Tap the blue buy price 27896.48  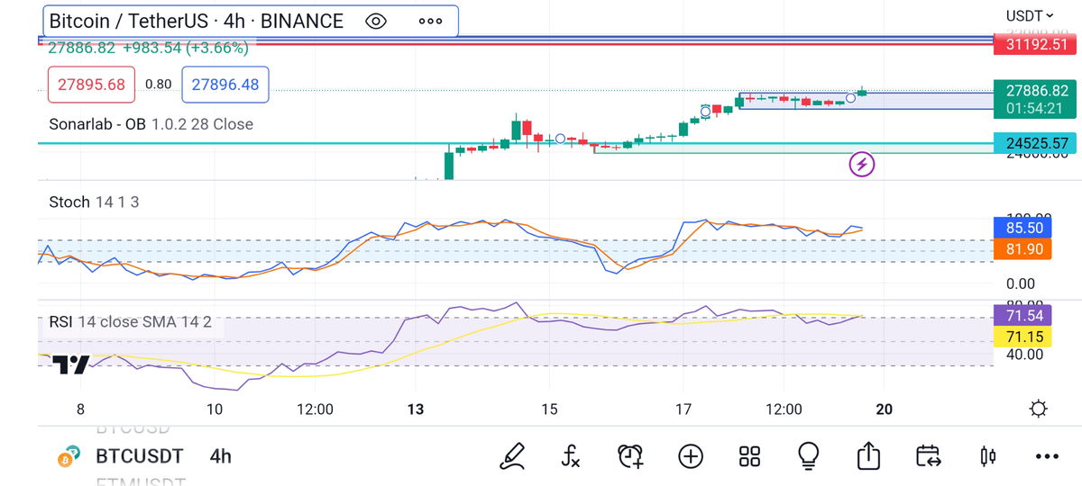pos(225,84)
